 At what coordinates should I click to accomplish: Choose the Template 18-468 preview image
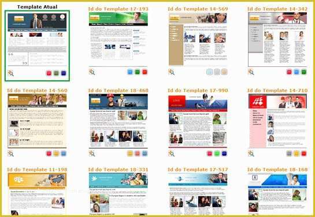click(118, 121)
